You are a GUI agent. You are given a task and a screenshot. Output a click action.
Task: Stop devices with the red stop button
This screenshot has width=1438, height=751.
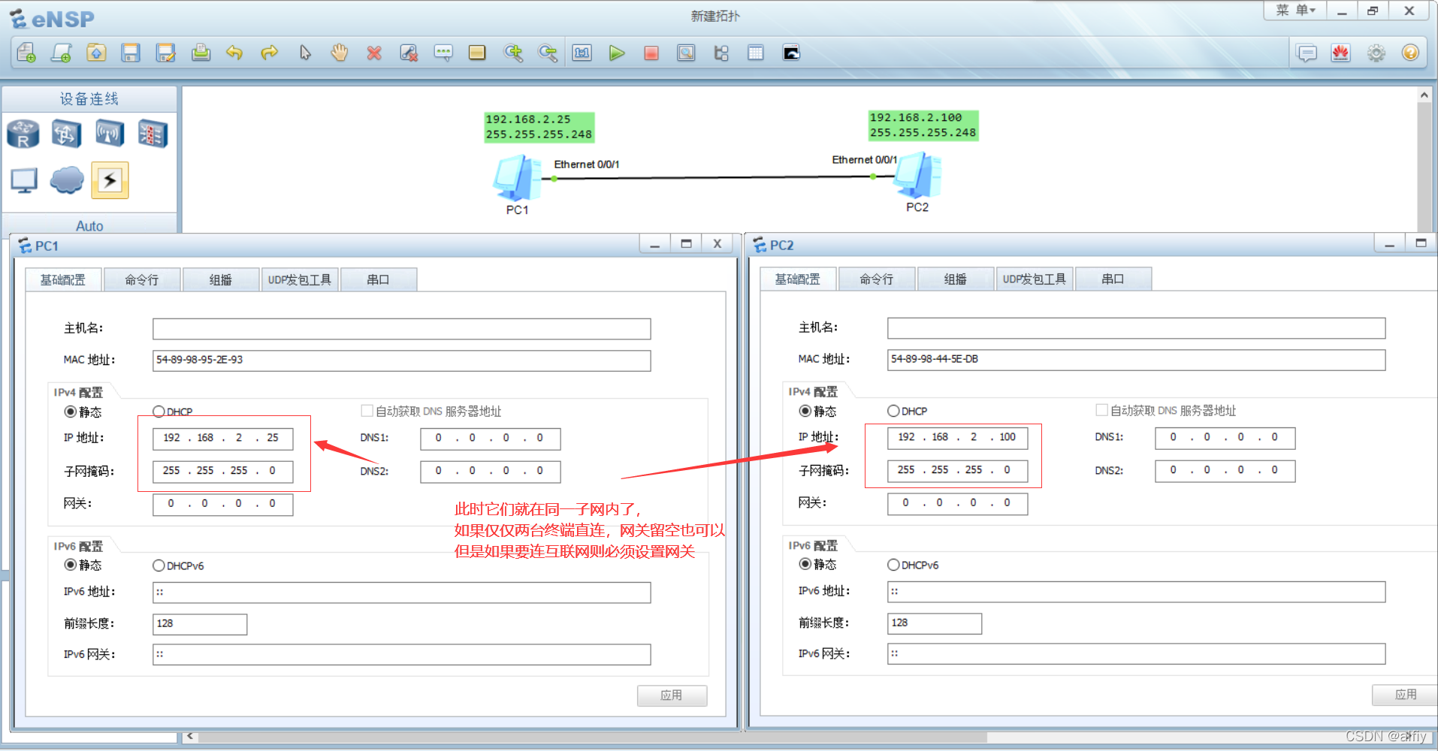[651, 53]
